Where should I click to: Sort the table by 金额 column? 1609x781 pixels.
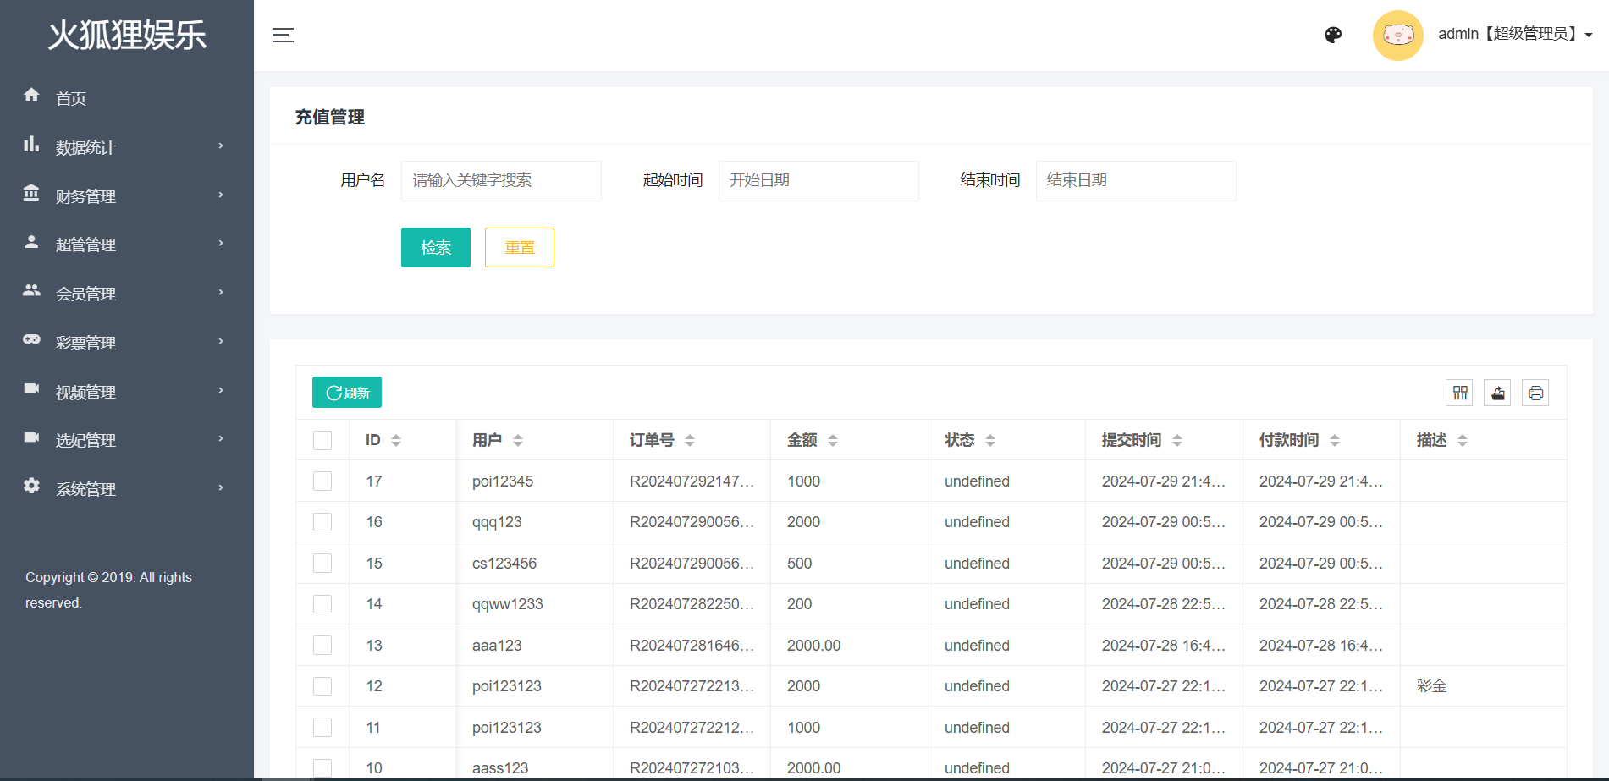pos(832,440)
